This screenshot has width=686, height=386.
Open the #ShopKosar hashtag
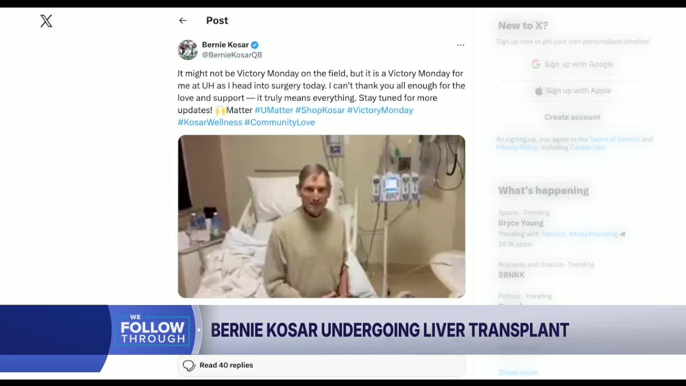[x=320, y=110]
